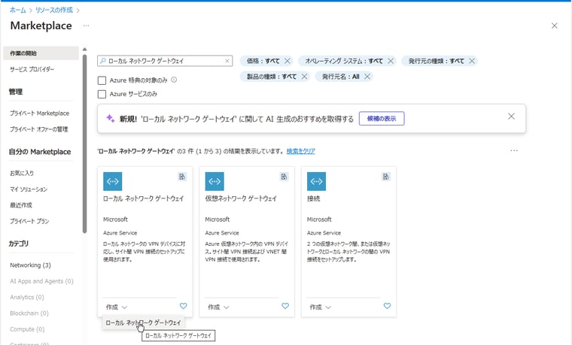Check the Azure サービスのみ checkbox

[102, 95]
